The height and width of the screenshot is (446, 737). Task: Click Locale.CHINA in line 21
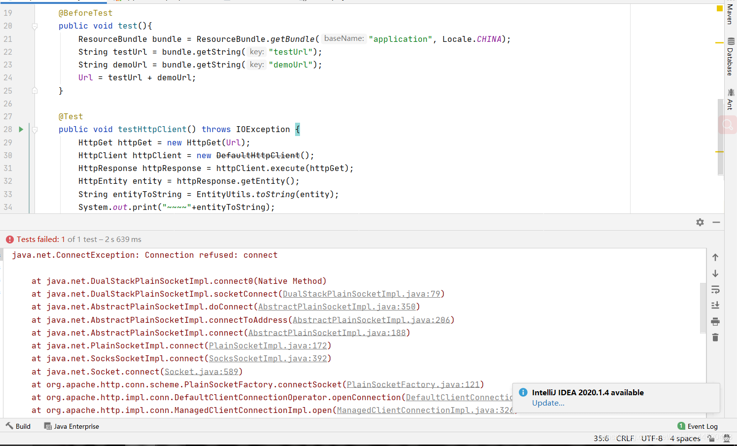[x=472, y=39]
